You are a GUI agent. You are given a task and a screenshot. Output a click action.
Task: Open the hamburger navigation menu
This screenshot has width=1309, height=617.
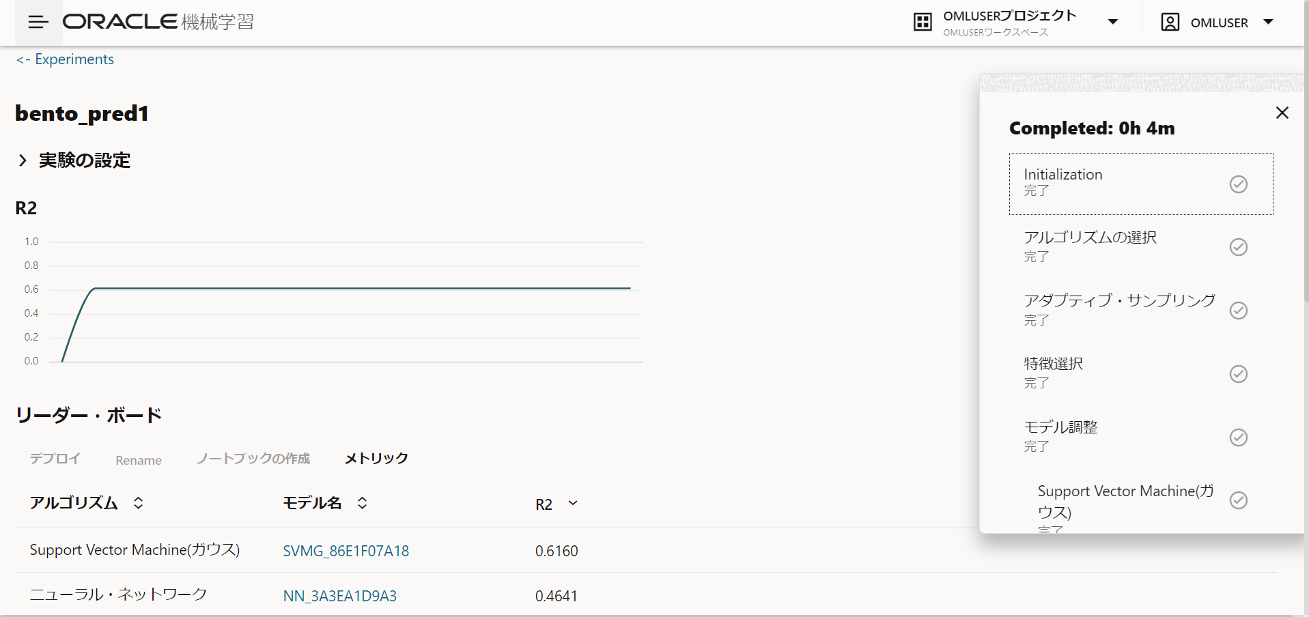click(38, 23)
